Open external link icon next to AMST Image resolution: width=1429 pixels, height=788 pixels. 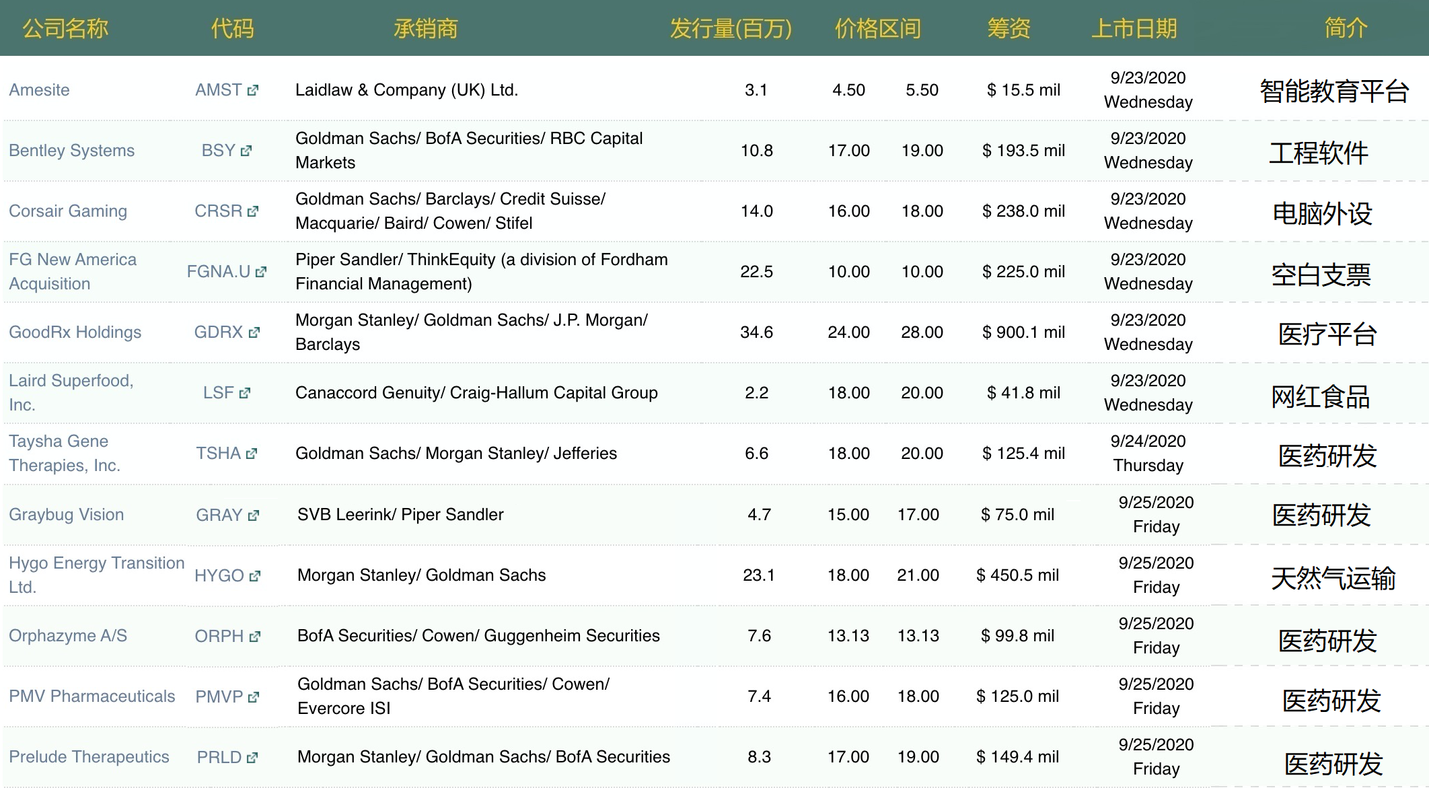point(253,90)
